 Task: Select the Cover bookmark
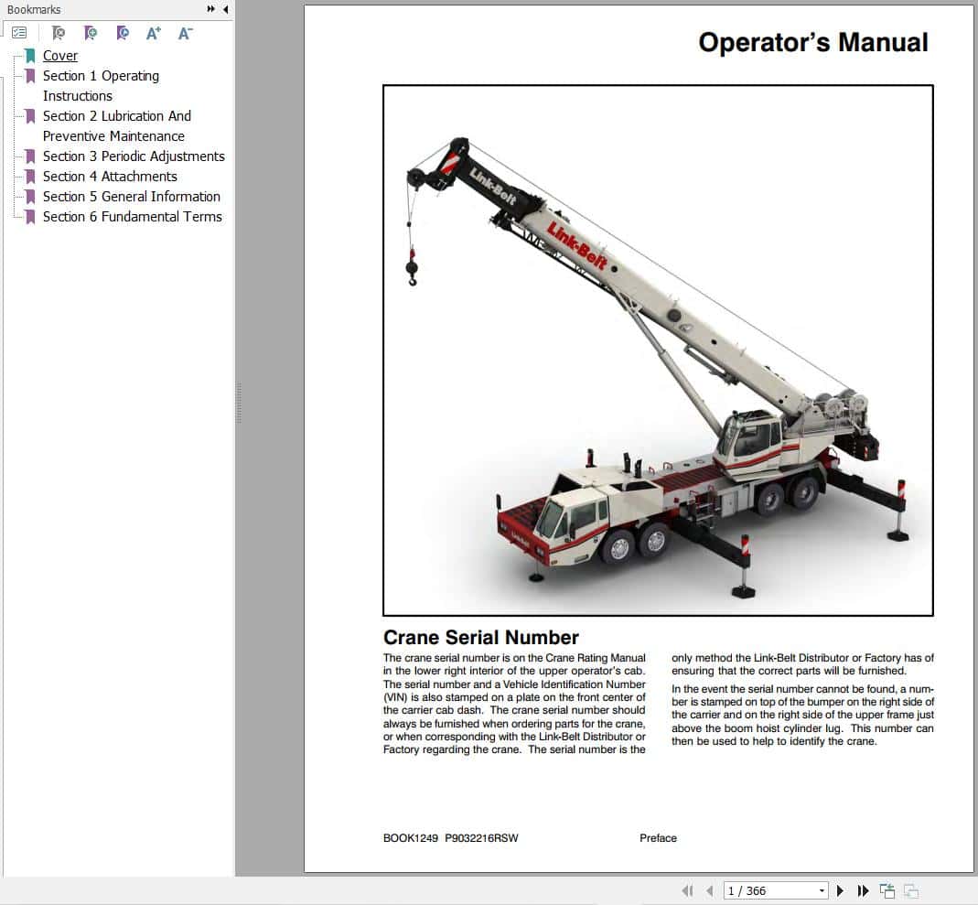point(59,56)
